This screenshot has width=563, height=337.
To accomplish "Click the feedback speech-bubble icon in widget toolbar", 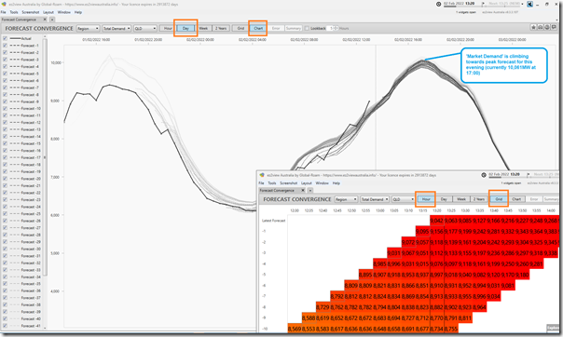I will [554, 27].
